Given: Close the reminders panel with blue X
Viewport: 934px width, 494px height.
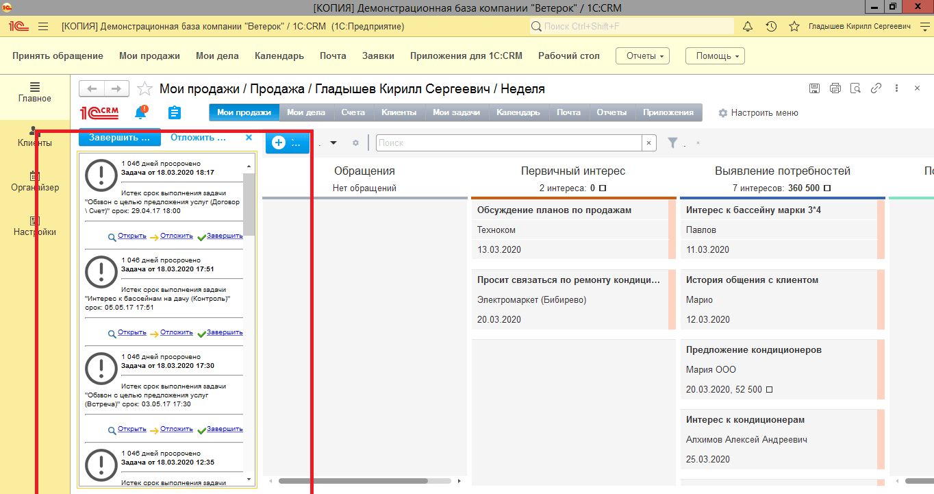Looking at the screenshot, I should pos(249,137).
